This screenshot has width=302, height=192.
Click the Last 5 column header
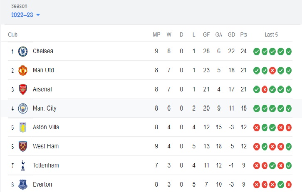point(271,34)
